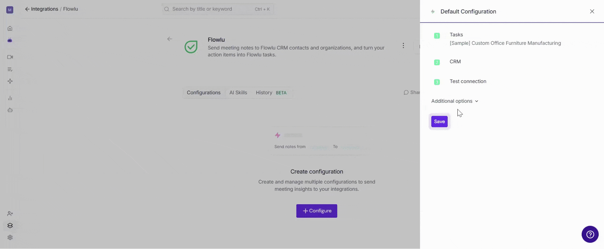Screen dimensions: 604x249
Task: Open the Home icon in sidebar
Action: pos(10,29)
